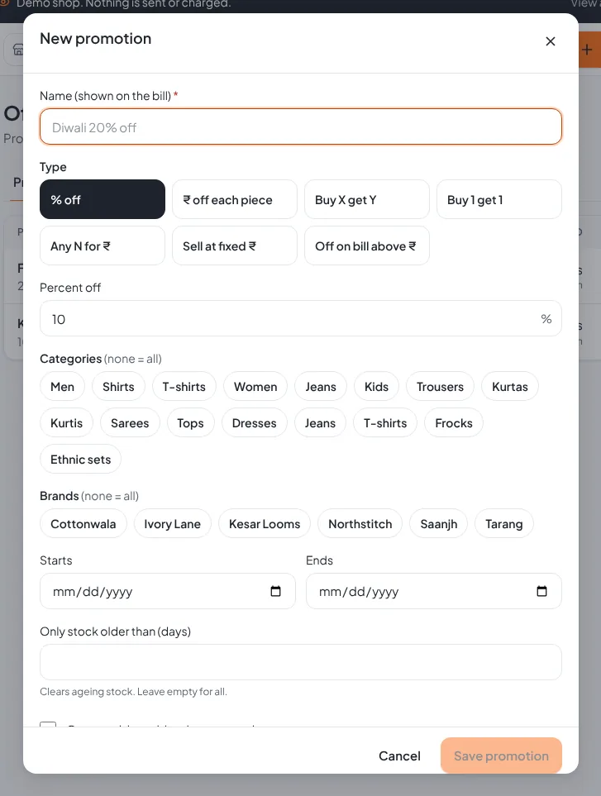Open the Ends date calendar picker icon
This screenshot has height=796, width=601.
(541, 591)
